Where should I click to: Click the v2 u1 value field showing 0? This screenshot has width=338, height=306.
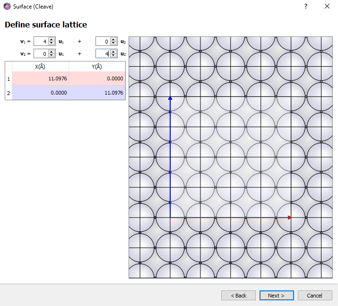coord(41,54)
